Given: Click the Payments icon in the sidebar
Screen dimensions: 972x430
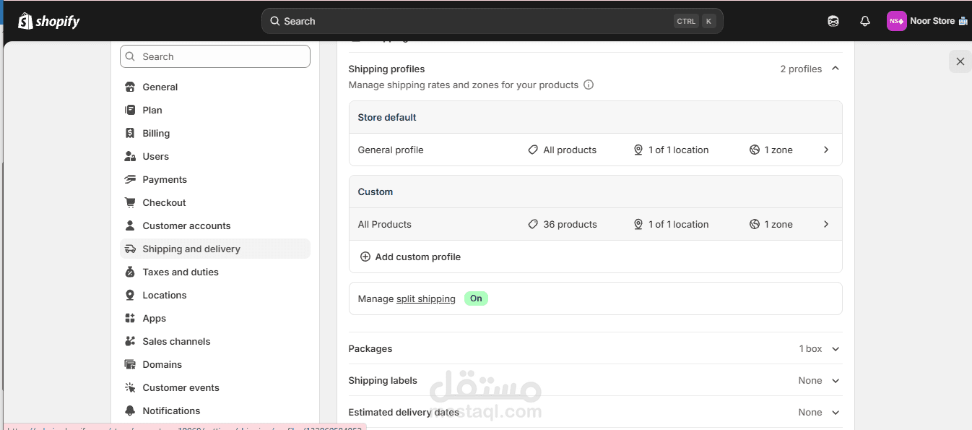Looking at the screenshot, I should coord(130,179).
